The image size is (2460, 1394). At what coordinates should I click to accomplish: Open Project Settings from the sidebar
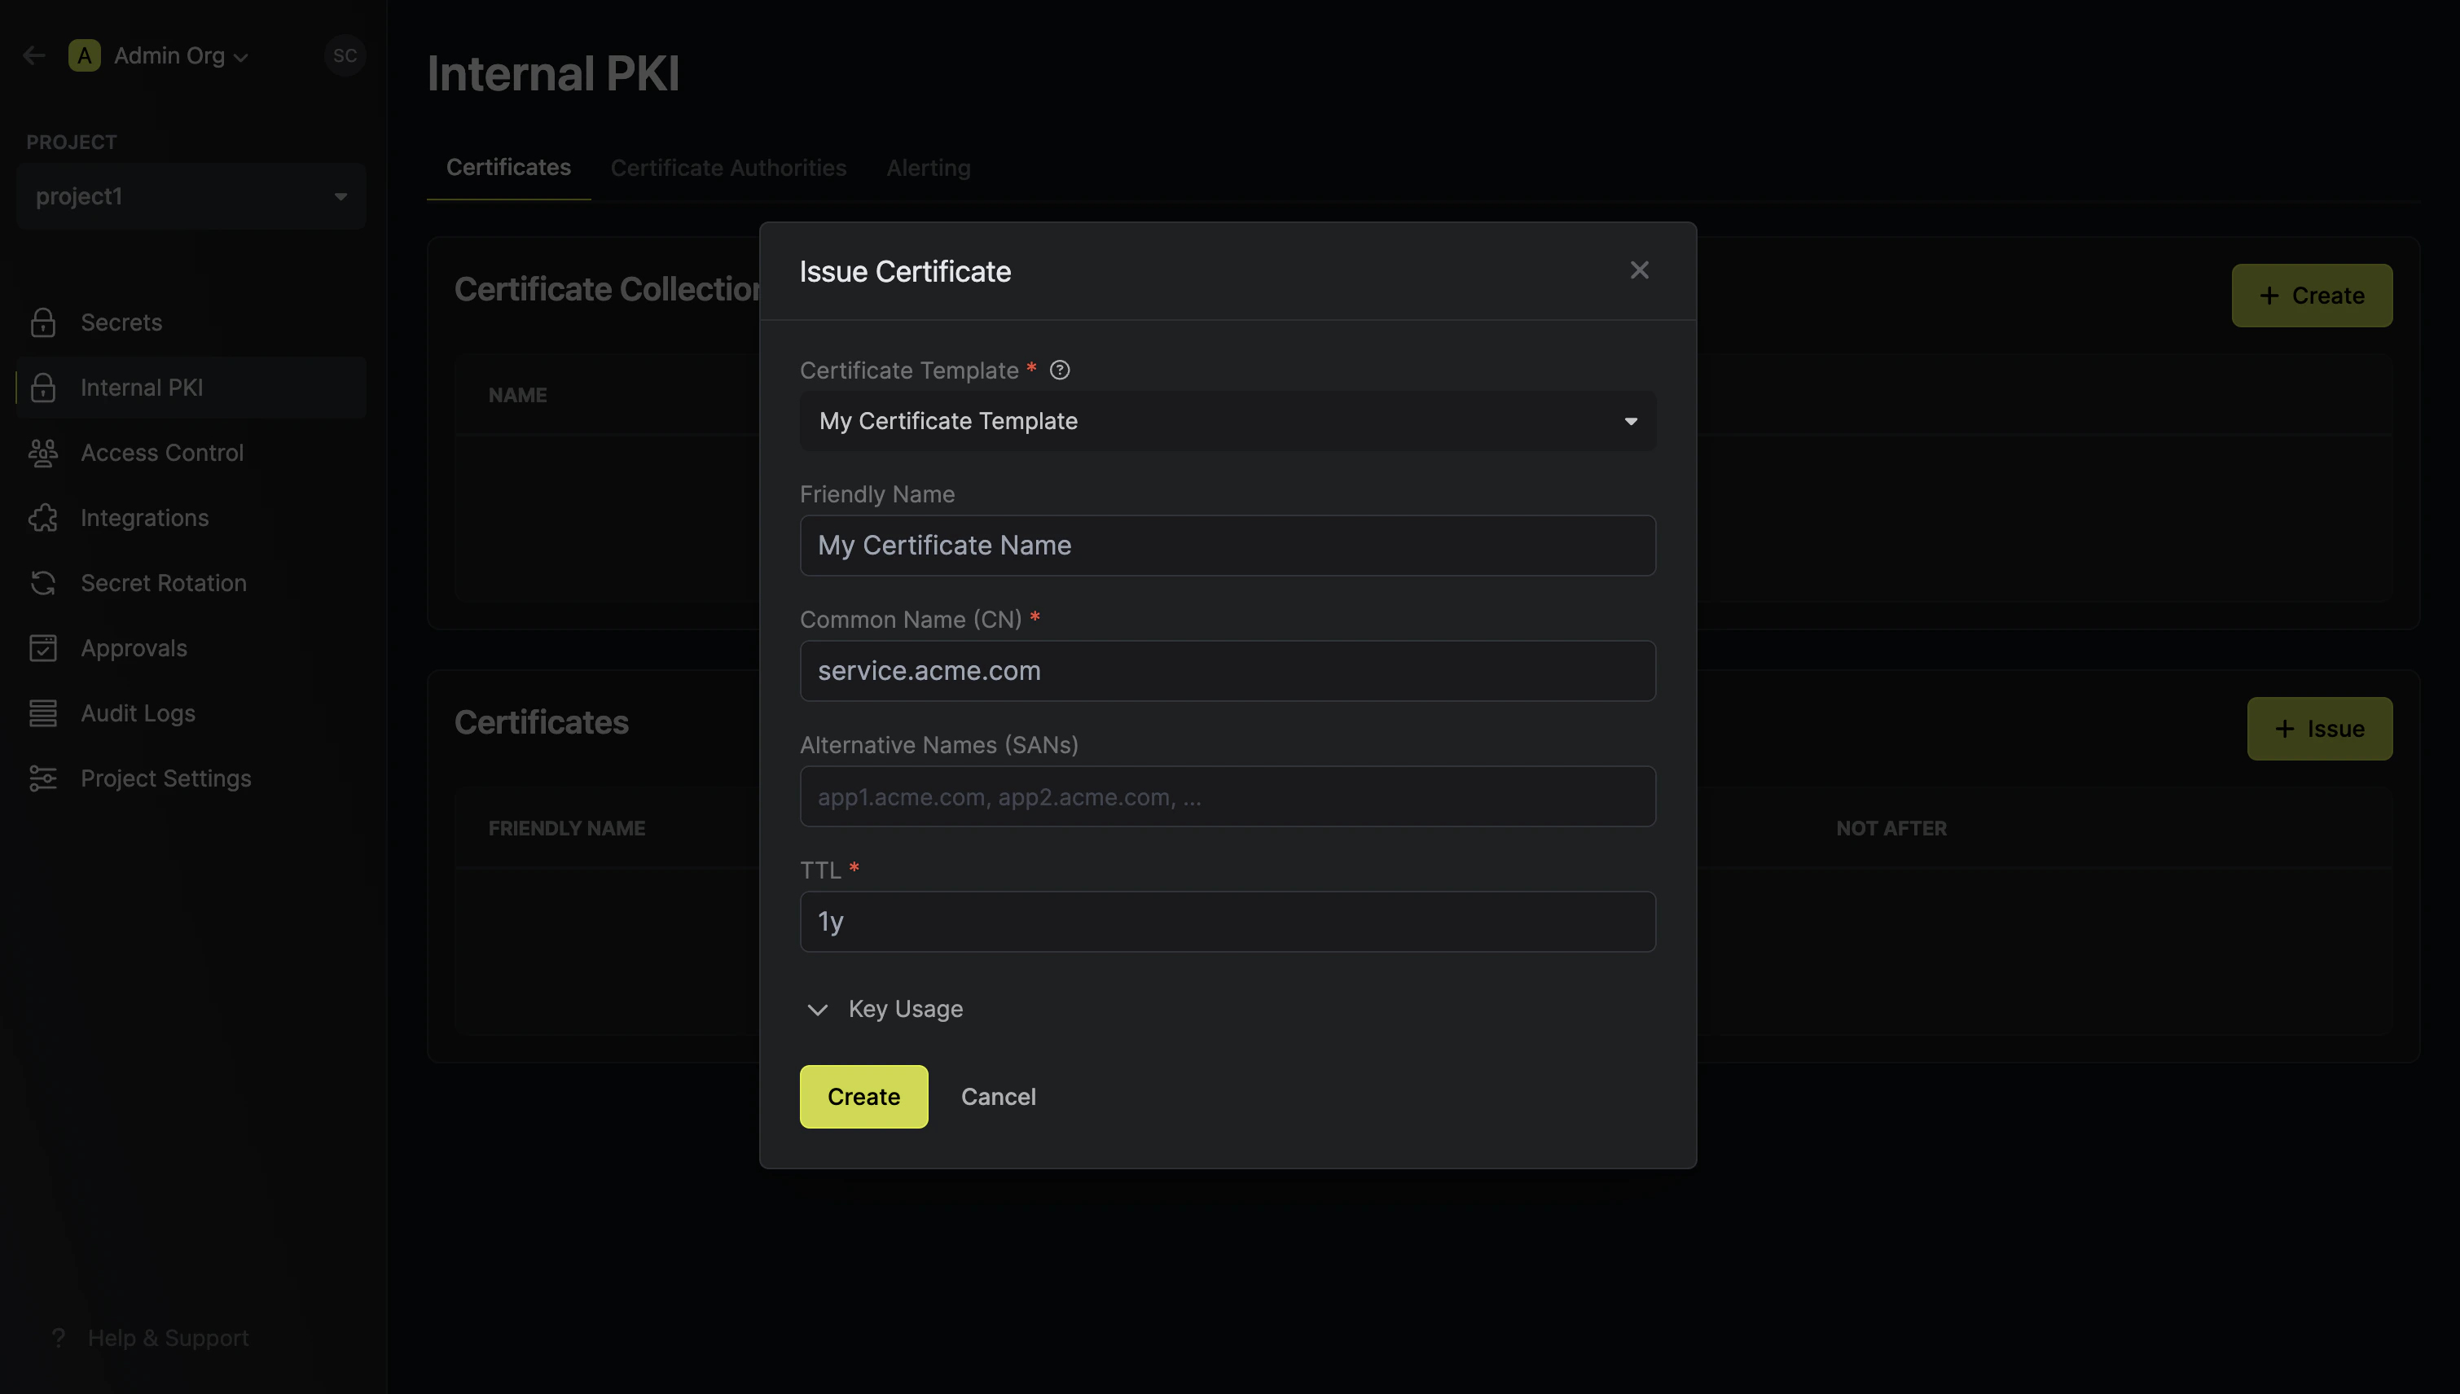(191, 778)
